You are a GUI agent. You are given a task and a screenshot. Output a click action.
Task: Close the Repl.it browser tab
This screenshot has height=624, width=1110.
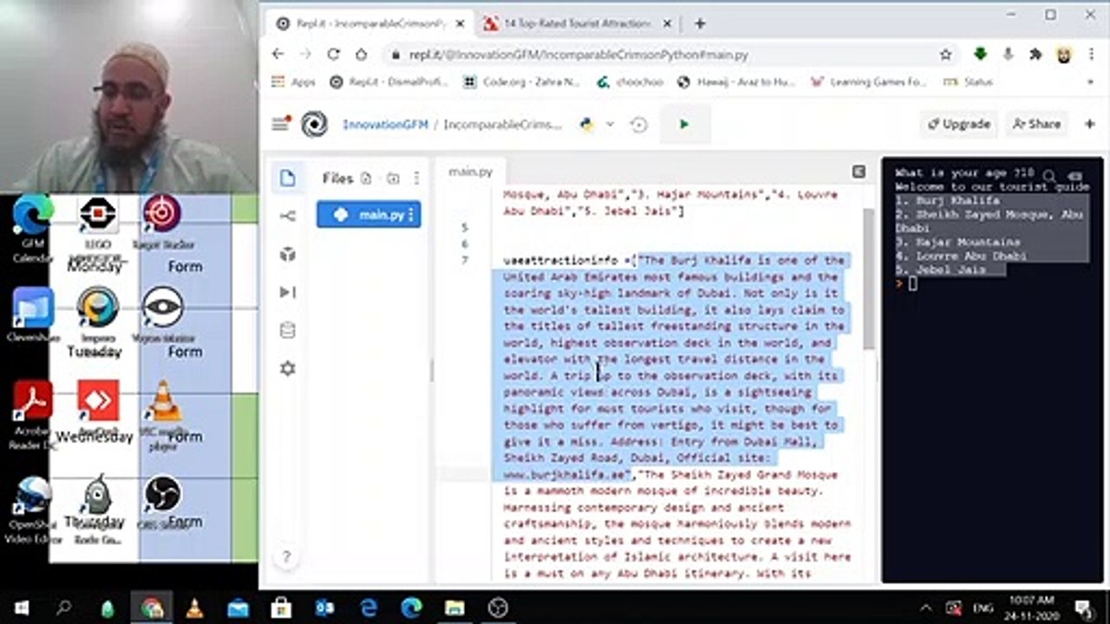(x=459, y=23)
